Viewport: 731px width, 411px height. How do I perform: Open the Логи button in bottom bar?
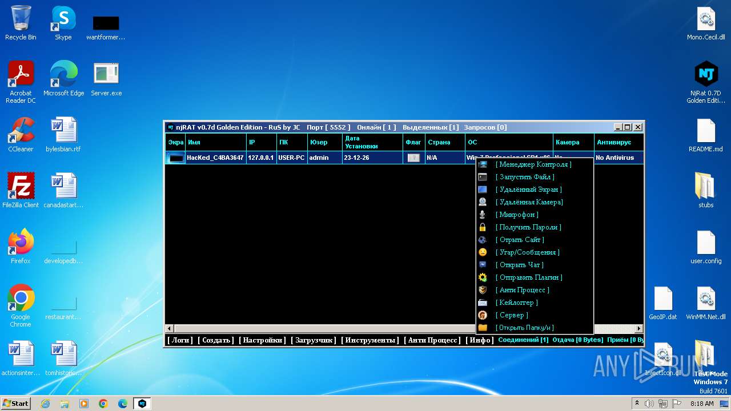[x=180, y=340]
